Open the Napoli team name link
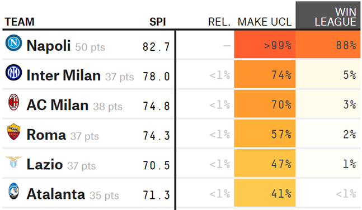This screenshot has width=362, height=210. 49,45
